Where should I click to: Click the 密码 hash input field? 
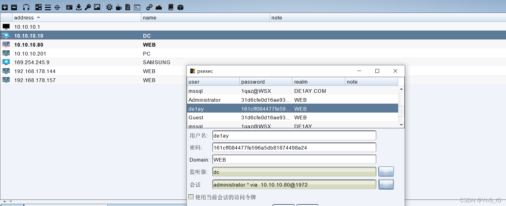pos(294,147)
